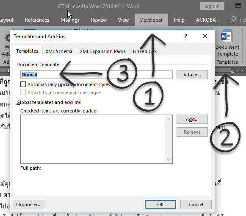246x216 pixels.
Task: Open the Layout ribbon tab
Action: coord(6,20)
